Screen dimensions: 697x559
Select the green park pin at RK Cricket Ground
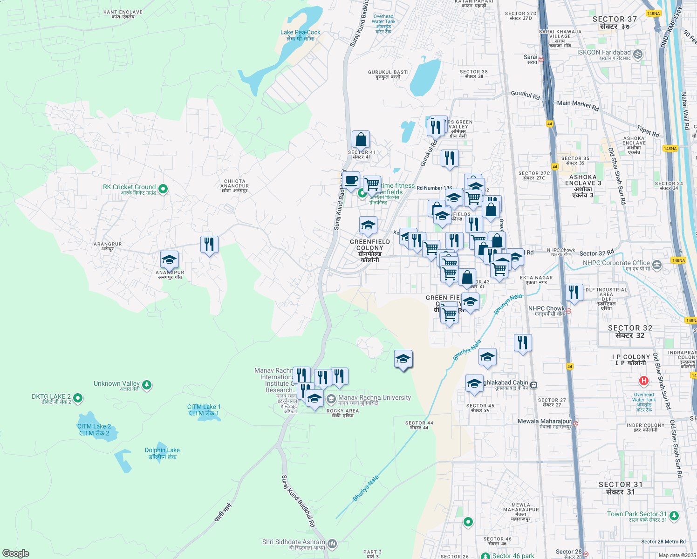pyautogui.click(x=163, y=188)
